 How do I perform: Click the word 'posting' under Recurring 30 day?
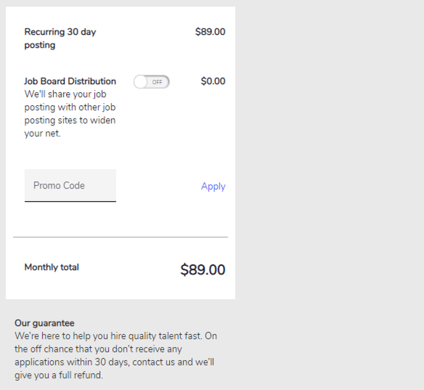[x=40, y=45]
